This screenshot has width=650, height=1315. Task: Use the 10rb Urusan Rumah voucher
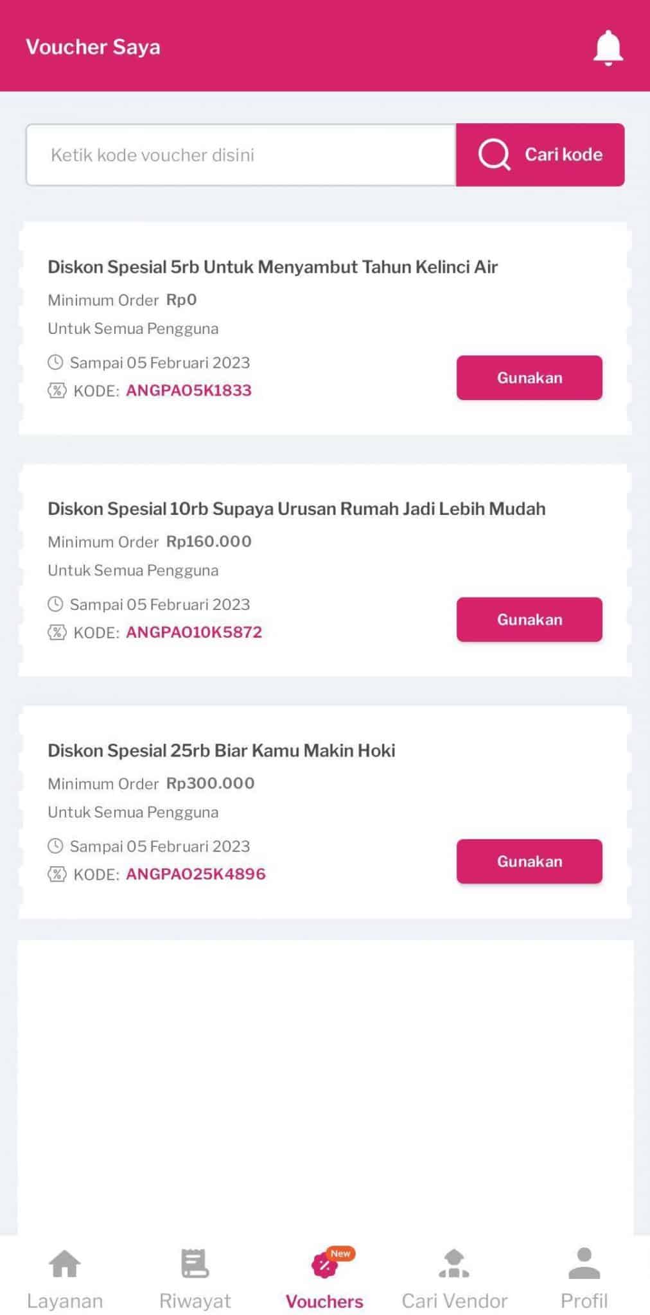529,620
